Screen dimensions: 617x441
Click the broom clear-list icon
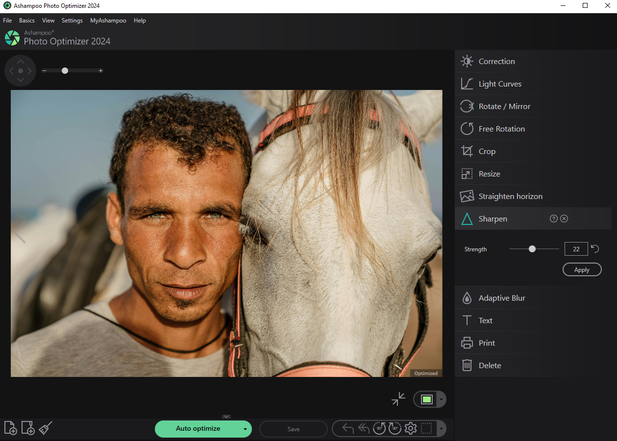[x=46, y=428]
